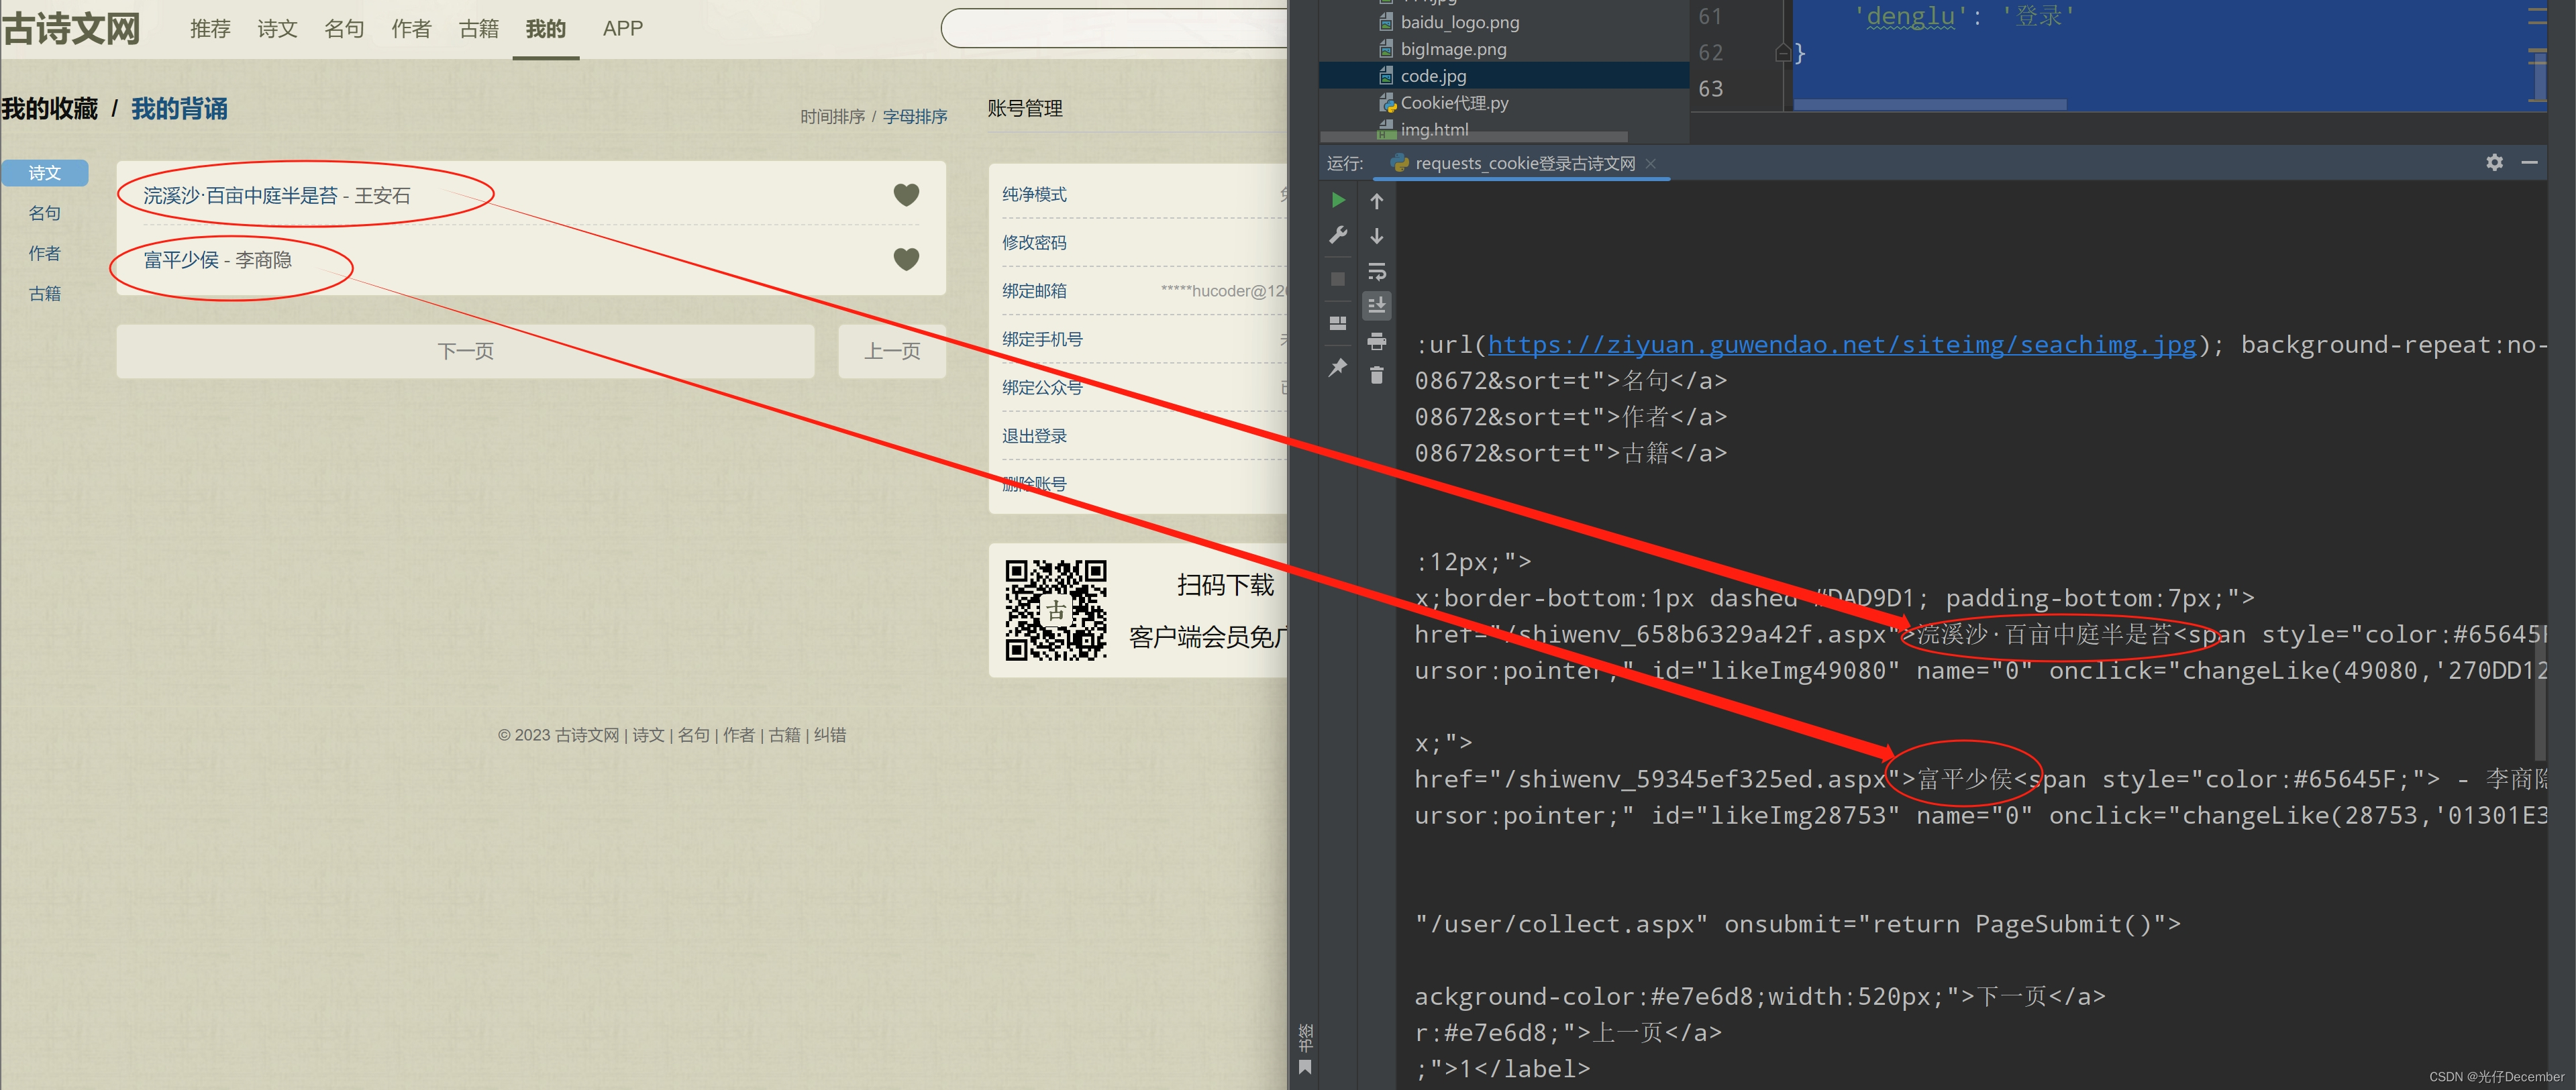Go to previous page with 上一页 button
Viewport: 2576px width, 1090px height.
tap(892, 351)
